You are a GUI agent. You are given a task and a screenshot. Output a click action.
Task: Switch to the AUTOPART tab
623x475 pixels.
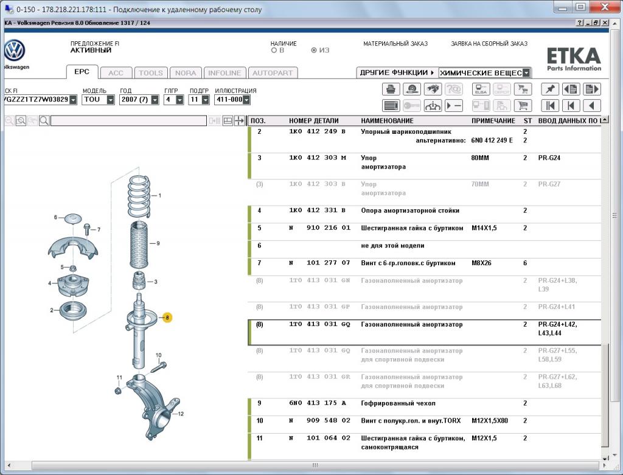click(273, 73)
